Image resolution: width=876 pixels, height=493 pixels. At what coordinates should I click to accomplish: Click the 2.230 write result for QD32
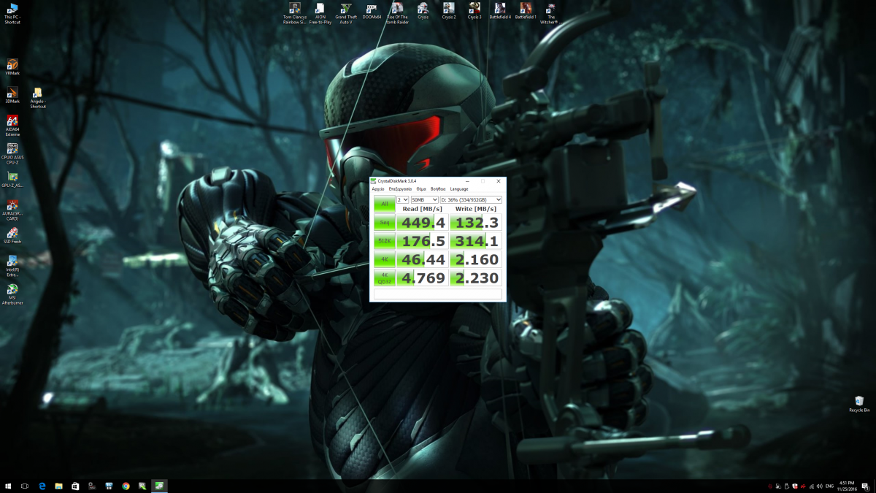tap(476, 278)
